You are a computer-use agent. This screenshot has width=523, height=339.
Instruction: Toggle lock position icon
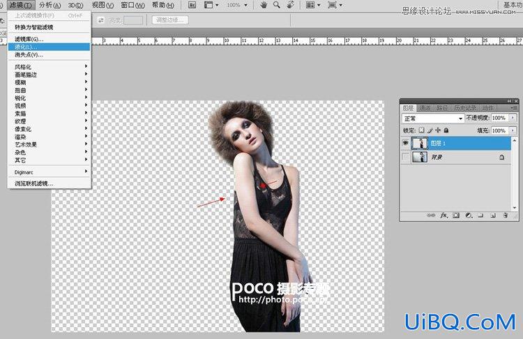point(438,130)
